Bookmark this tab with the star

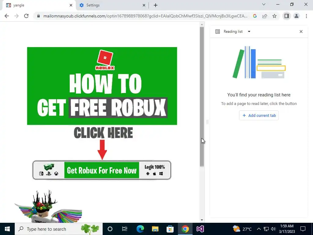[274, 16]
